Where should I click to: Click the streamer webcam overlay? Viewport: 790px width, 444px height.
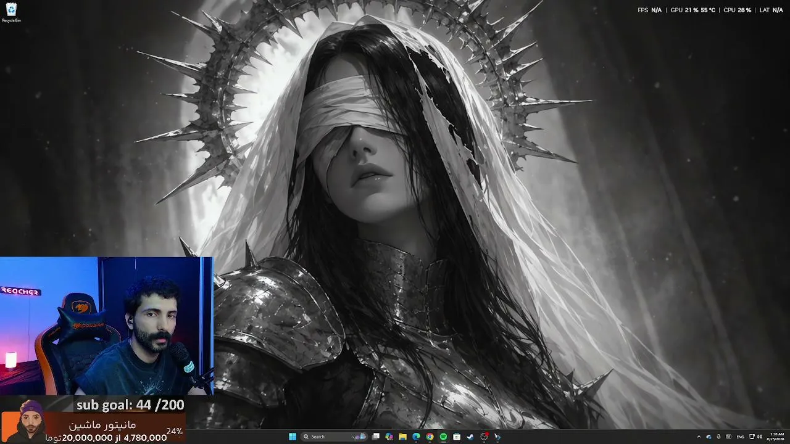[107, 326]
